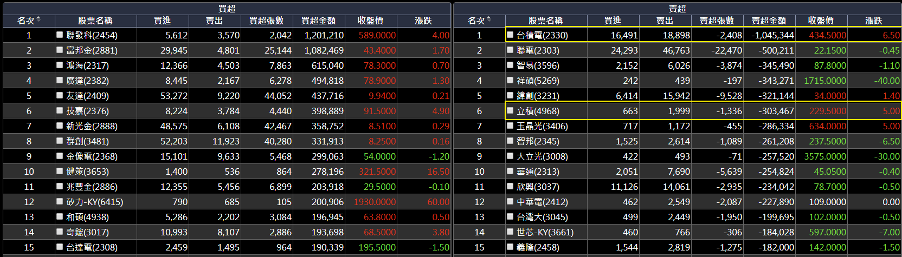This screenshot has height=257, width=902.
Task: Click 收盤價 header in 賣超 table
Action: coord(821,21)
